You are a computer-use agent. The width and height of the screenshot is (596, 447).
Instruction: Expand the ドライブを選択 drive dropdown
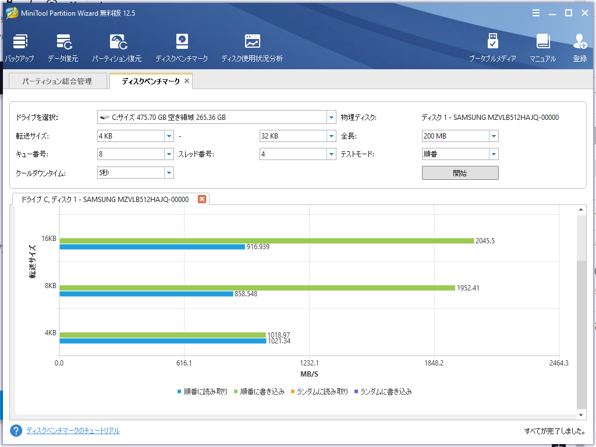331,117
